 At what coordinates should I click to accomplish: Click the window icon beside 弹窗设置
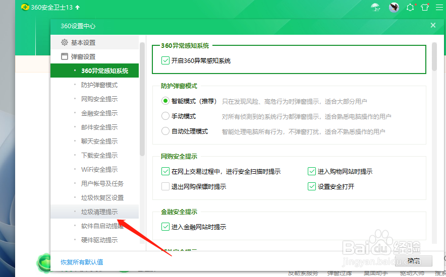[65, 56]
